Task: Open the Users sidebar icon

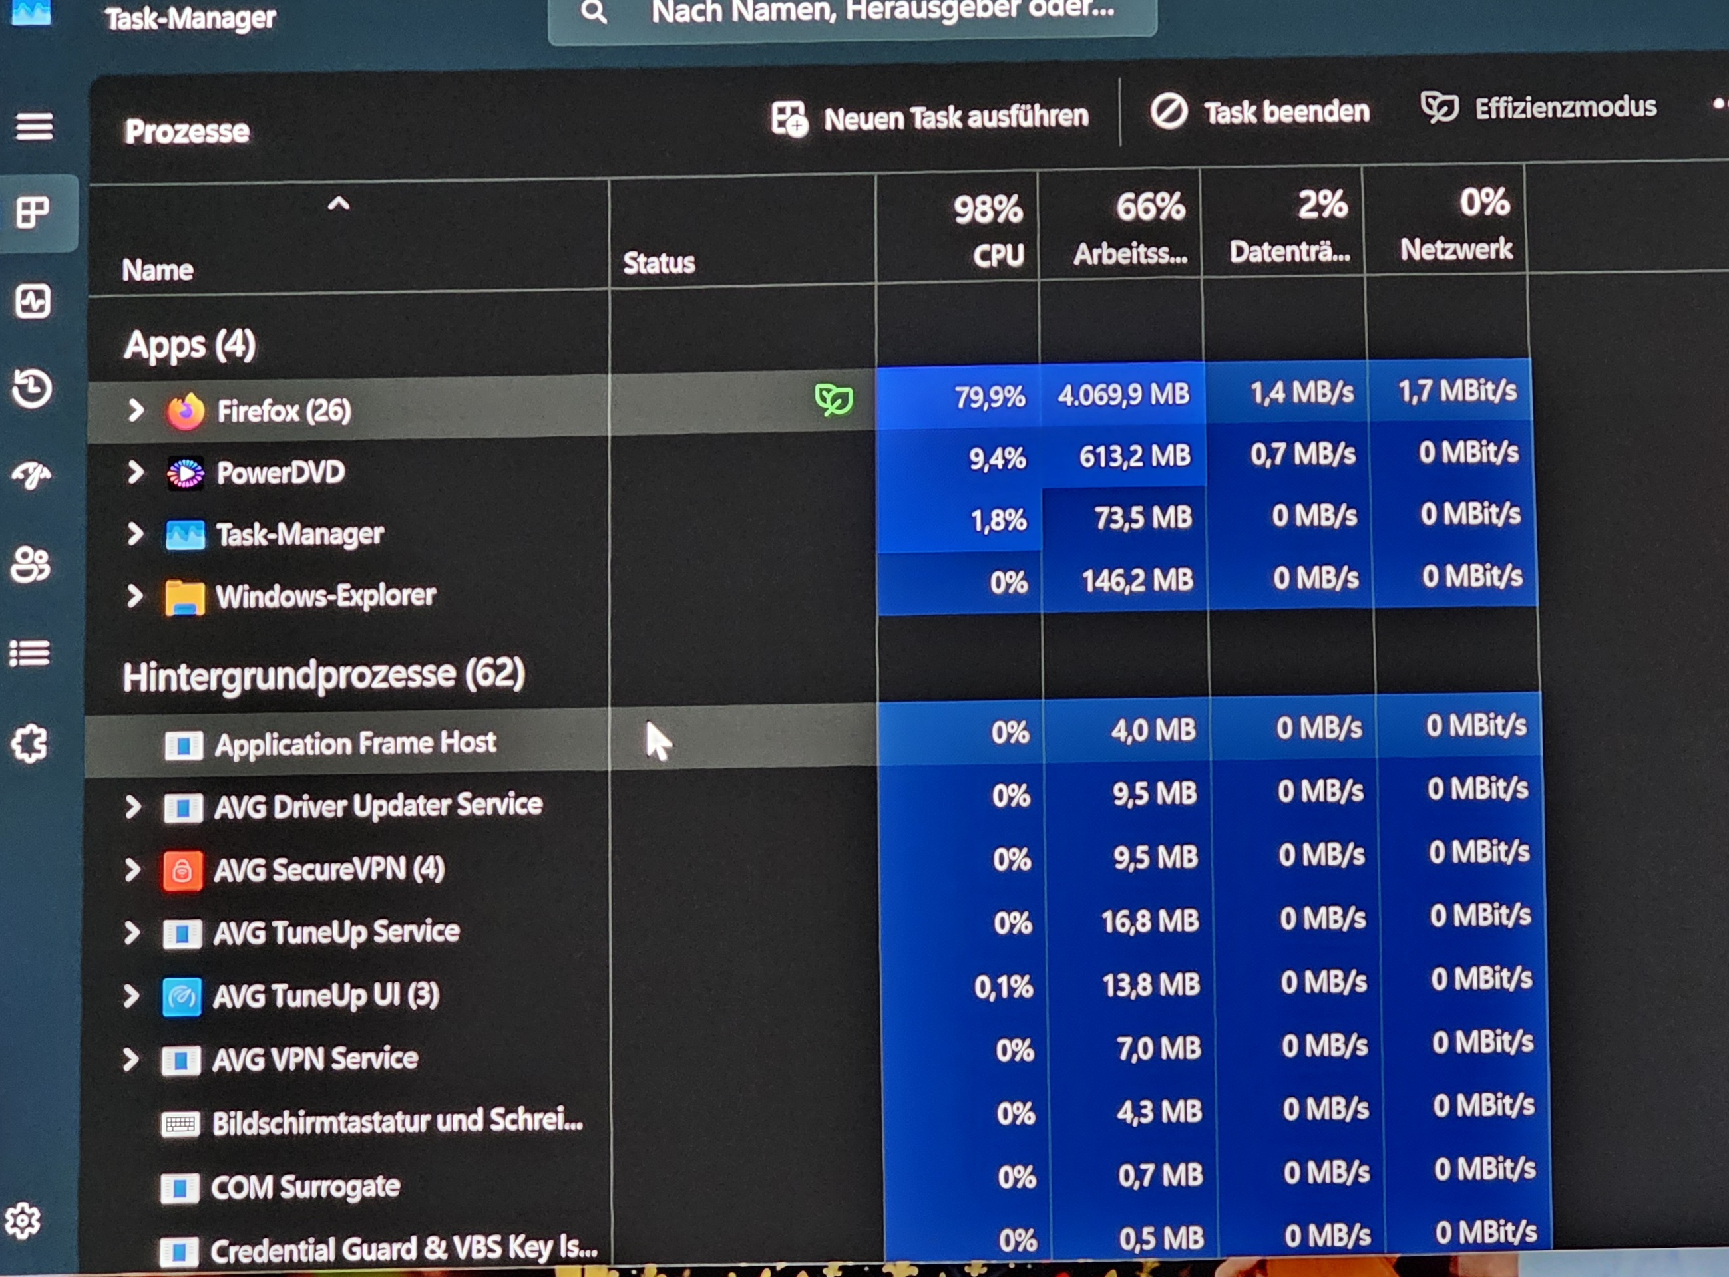Action: pos(31,563)
